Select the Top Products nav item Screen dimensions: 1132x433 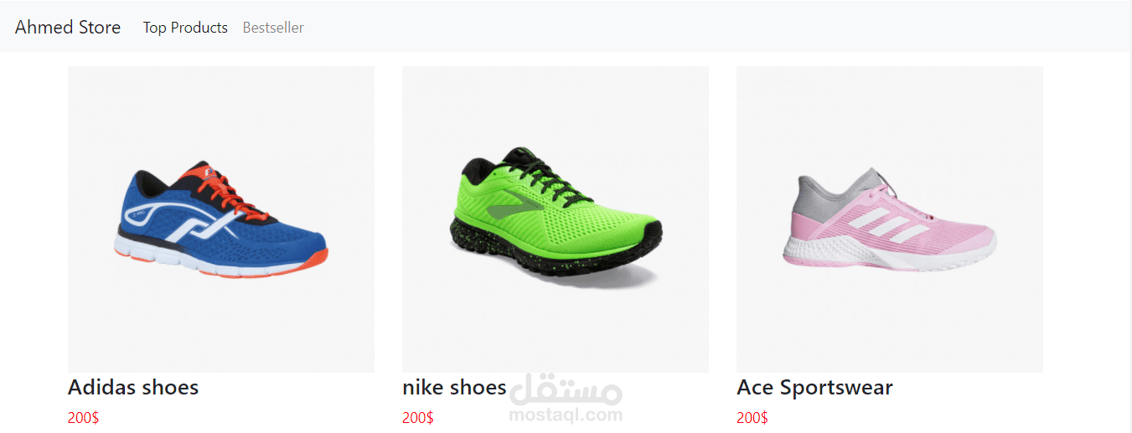[185, 28]
